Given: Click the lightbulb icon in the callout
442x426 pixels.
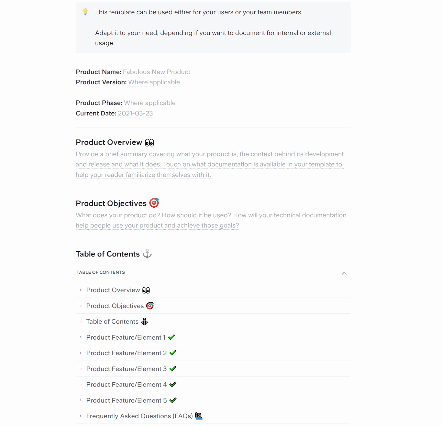Looking at the screenshot, I should coord(85,12).
